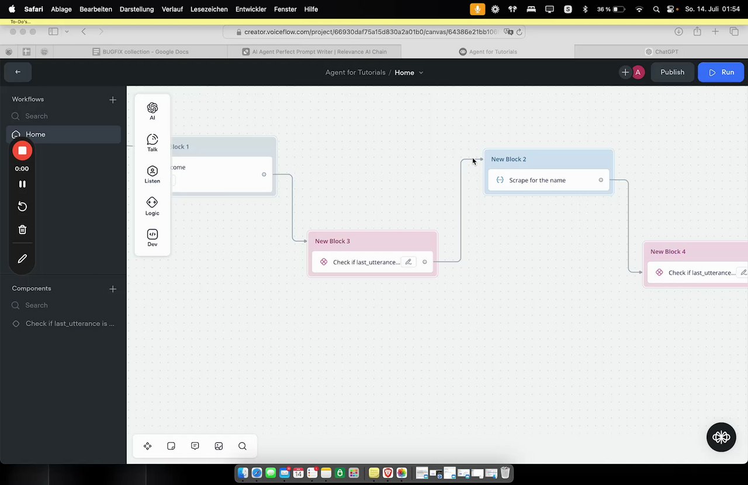This screenshot has width=748, height=485.
Task: Restart the recording with the circular arrow
Action: point(22,207)
